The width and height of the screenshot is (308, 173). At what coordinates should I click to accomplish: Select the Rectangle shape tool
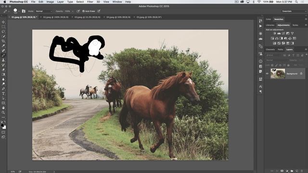[x=3, y=103]
